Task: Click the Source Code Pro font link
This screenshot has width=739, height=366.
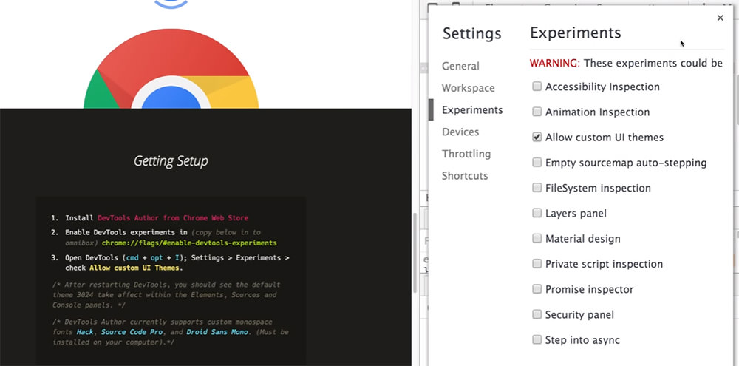Action: 132,332
